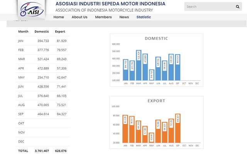Select total domestic value 3,761,407
Viewport: 247px width, 154px height.
(x=42, y=151)
